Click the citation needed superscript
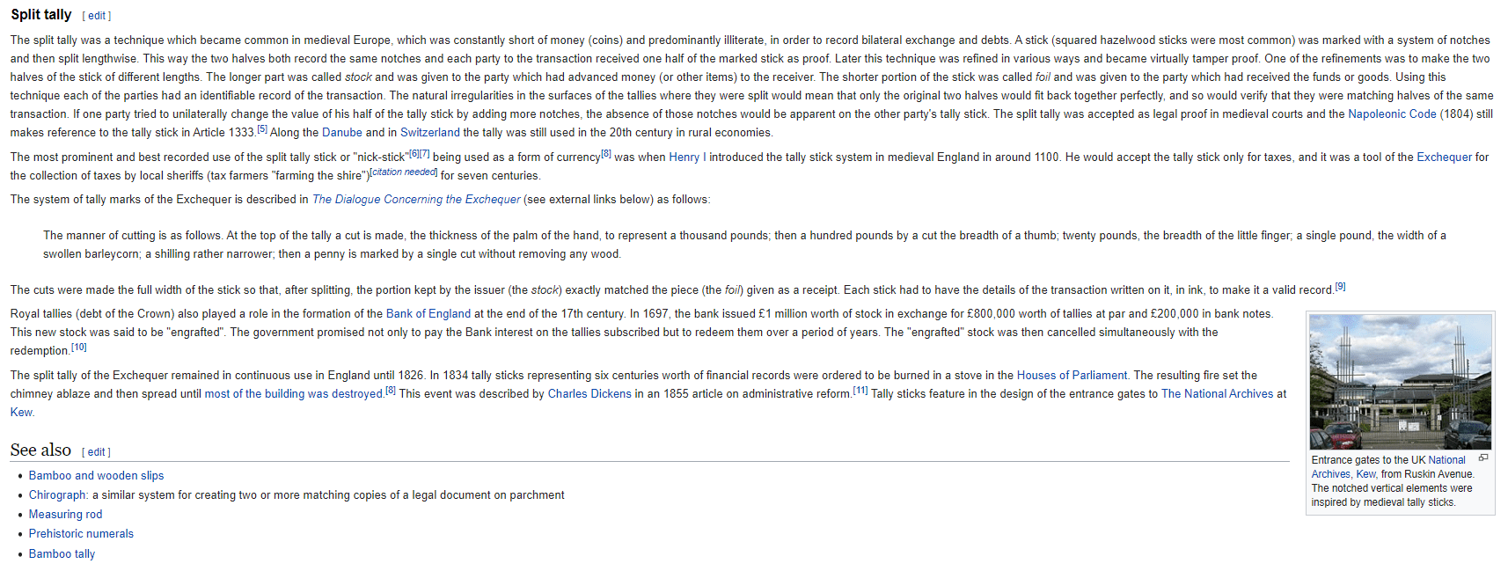The image size is (1508, 571). [404, 172]
